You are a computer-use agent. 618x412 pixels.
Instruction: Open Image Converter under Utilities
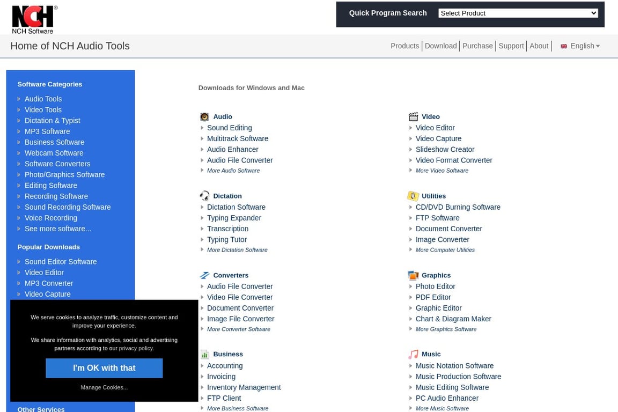(442, 240)
